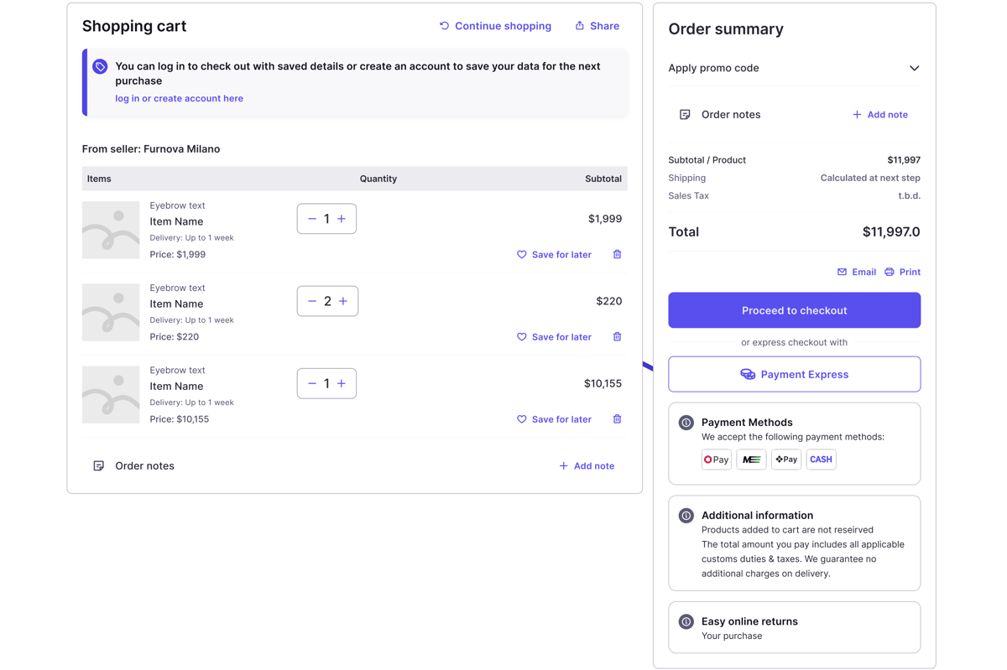The height and width of the screenshot is (670, 1007).
Task: Add note below the cart items
Action: [587, 465]
